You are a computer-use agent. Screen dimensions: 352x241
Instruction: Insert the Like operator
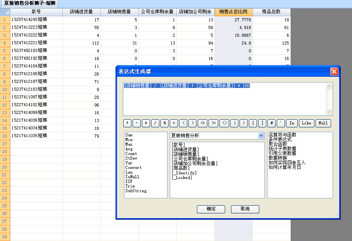point(306,123)
